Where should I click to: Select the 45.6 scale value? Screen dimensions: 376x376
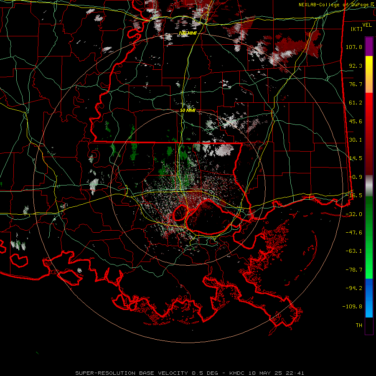[356, 121]
